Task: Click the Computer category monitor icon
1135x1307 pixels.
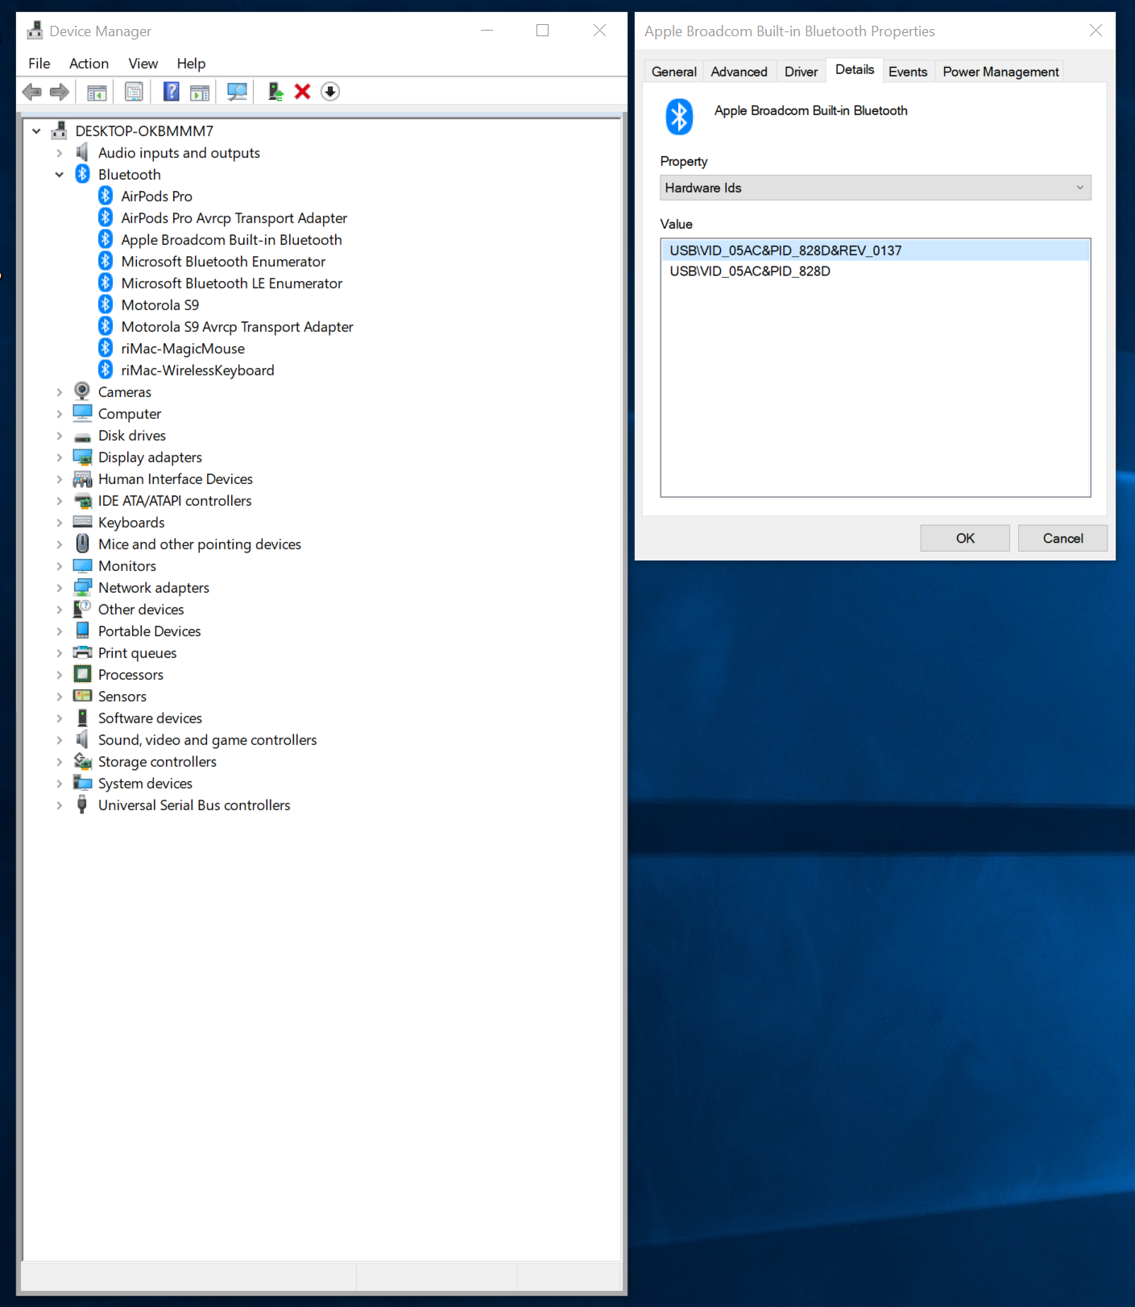Action: [x=82, y=413]
